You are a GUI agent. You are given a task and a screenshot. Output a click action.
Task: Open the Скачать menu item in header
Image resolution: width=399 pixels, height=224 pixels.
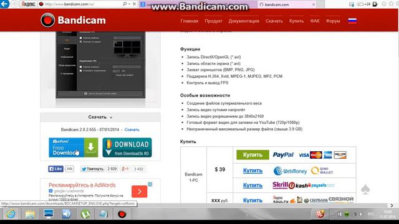274,21
